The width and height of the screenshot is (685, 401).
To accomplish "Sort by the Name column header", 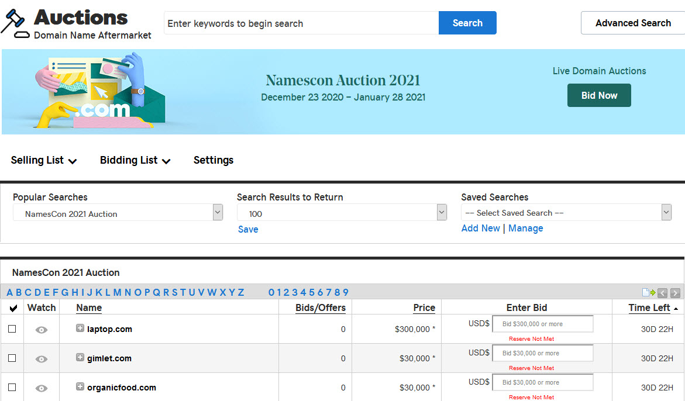I will 89,307.
